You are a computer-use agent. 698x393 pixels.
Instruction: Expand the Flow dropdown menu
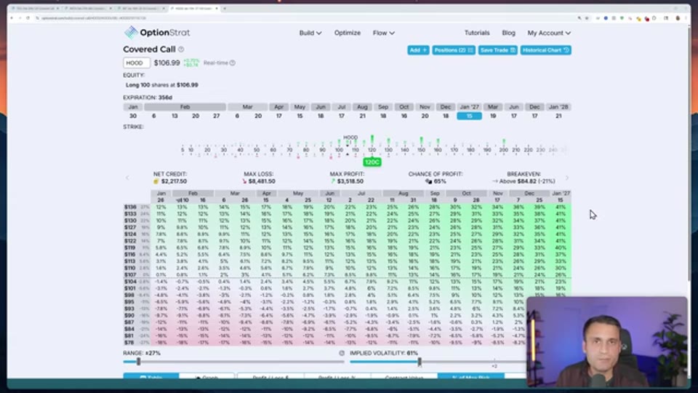[x=383, y=33]
